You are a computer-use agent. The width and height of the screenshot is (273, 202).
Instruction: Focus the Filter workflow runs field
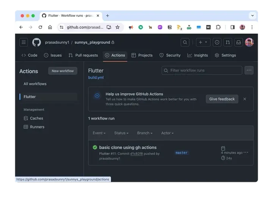[202, 70]
